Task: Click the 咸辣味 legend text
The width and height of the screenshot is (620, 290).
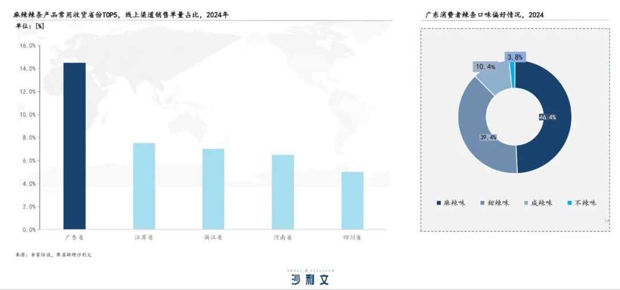Action: click(x=541, y=203)
